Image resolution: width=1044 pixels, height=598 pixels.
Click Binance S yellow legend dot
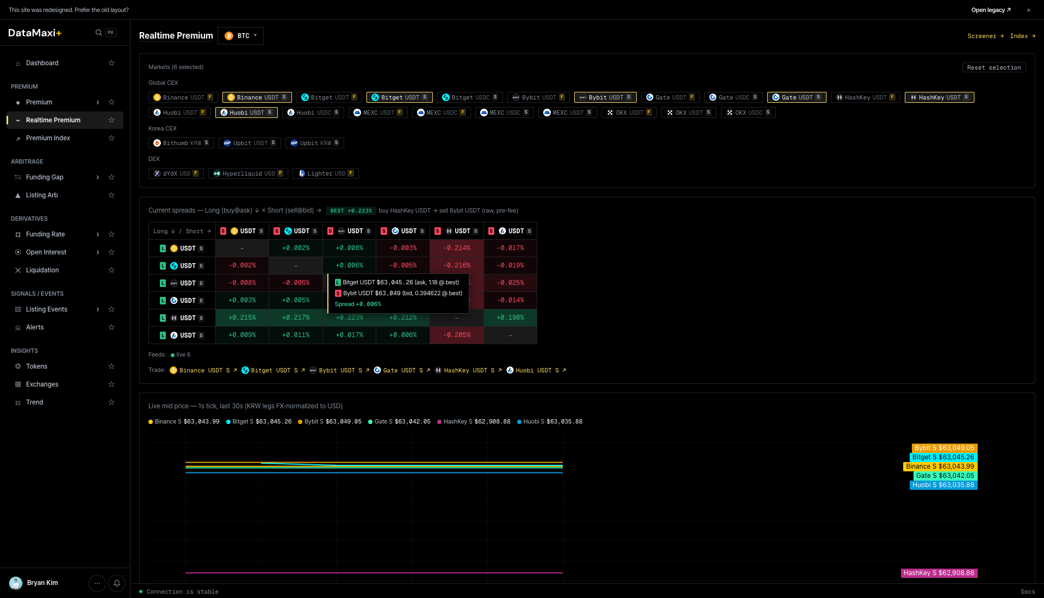(151, 422)
